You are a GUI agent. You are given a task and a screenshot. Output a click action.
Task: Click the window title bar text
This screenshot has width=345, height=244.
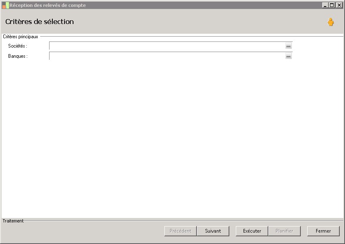pyautogui.click(x=47, y=5)
